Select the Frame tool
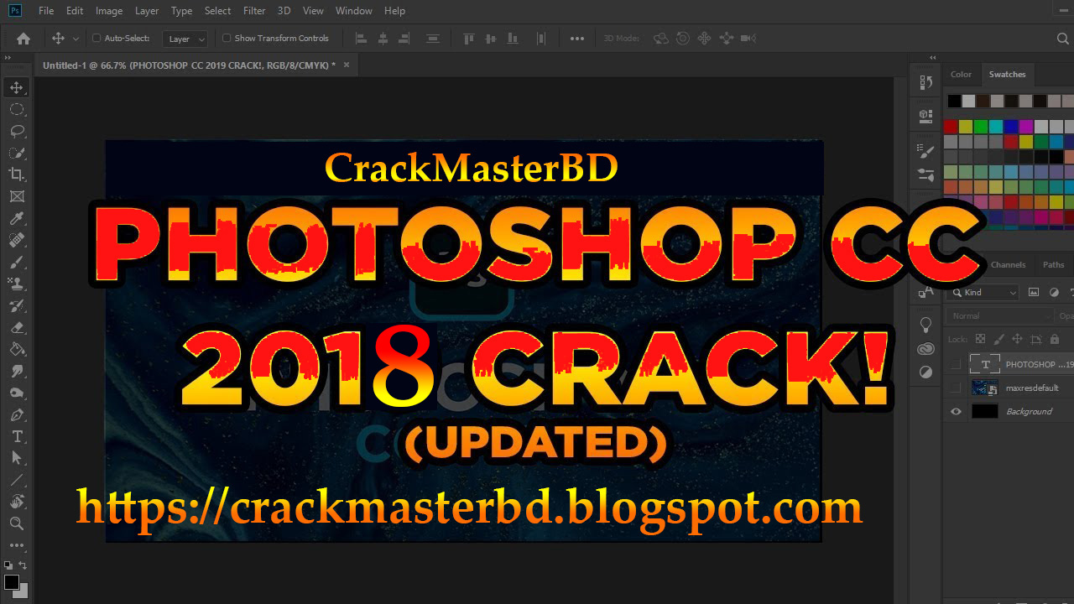The image size is (1074, 604). [x=16, y=196]
